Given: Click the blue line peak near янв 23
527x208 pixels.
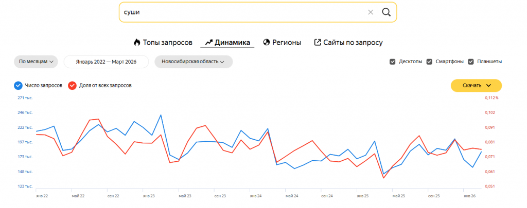Looking at the screenshot, I should click(x=161, y=115).
